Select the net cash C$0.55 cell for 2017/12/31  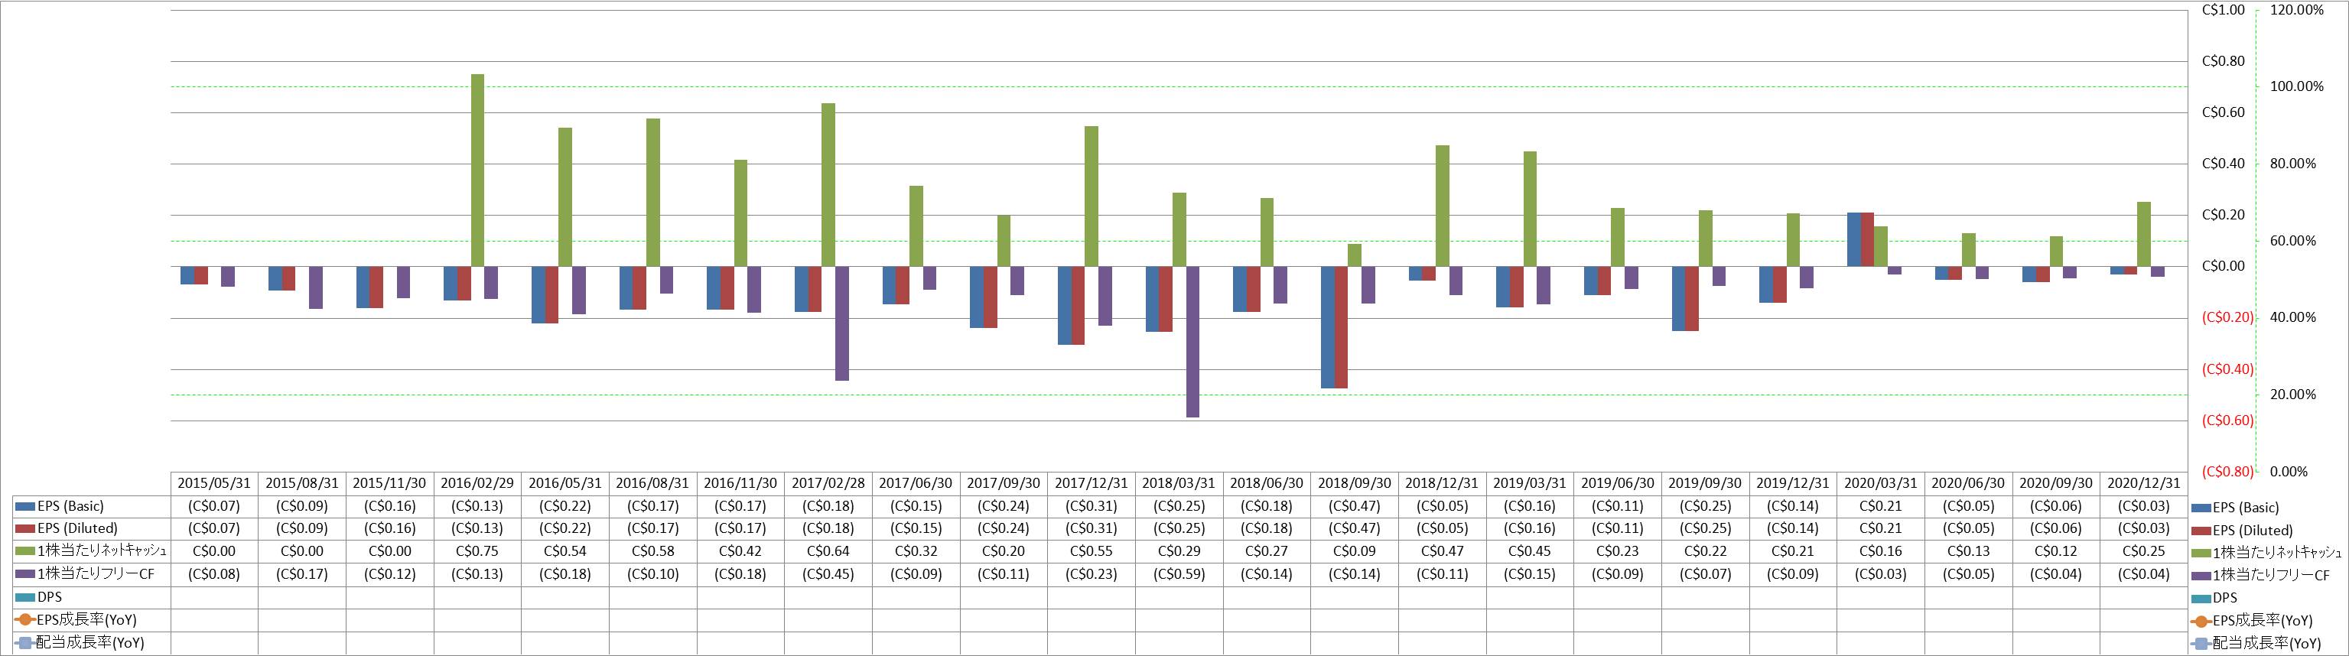coord(1092,551)
